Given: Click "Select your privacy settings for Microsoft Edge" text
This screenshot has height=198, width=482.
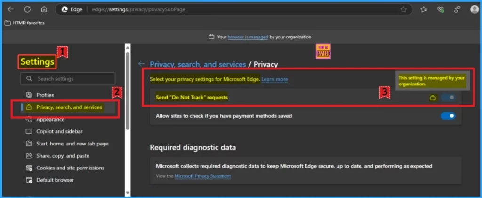Looking at the screenshot, I should pyautogui.click(x=205, y=79).
